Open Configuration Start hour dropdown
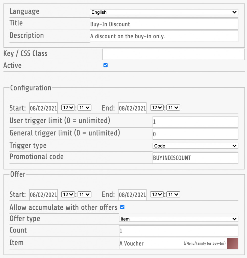247x258 pixels. pos(68,108)
